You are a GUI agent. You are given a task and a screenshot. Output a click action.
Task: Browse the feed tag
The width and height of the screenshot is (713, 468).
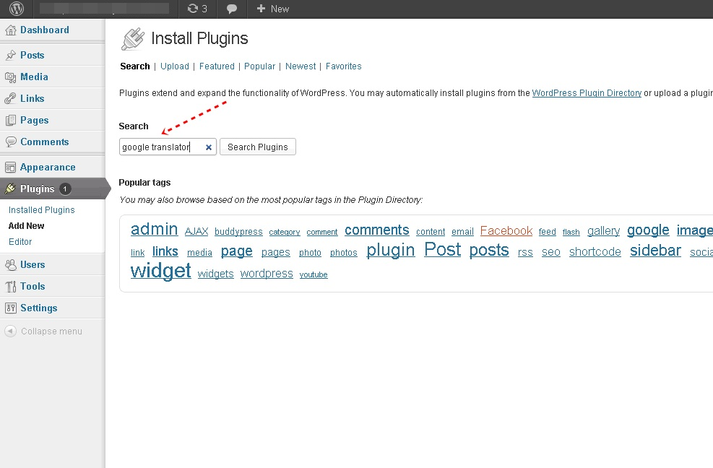(547, 232)
